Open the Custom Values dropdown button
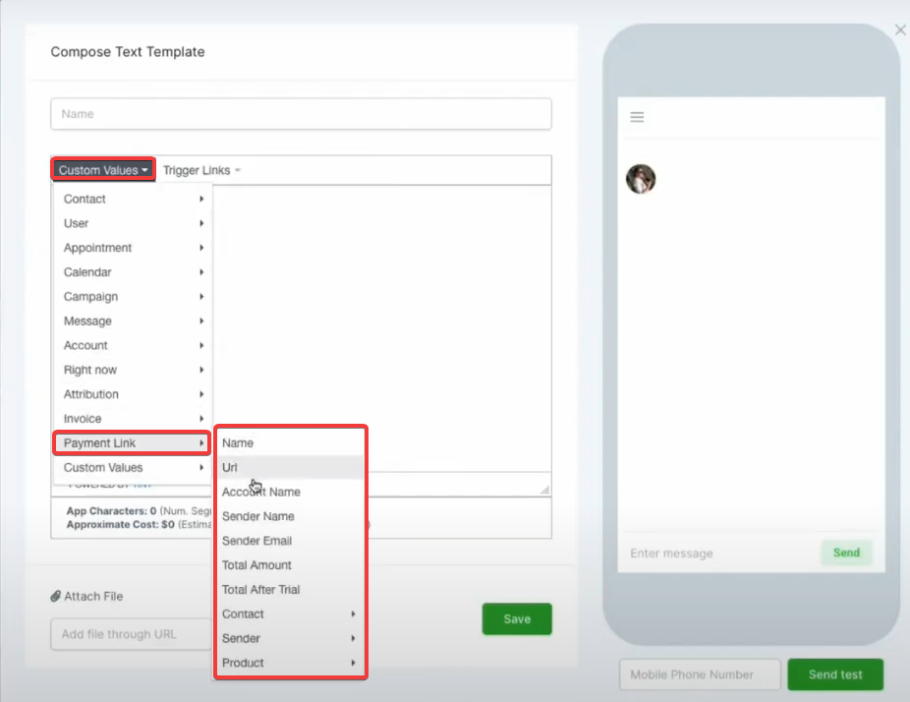 103,170
